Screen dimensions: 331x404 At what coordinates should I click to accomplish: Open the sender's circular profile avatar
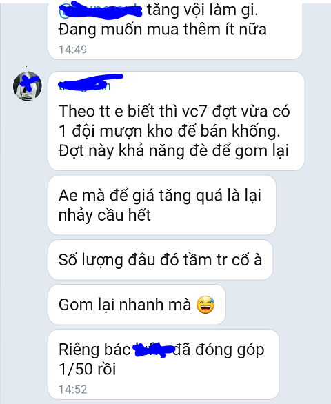pos(28,86)
